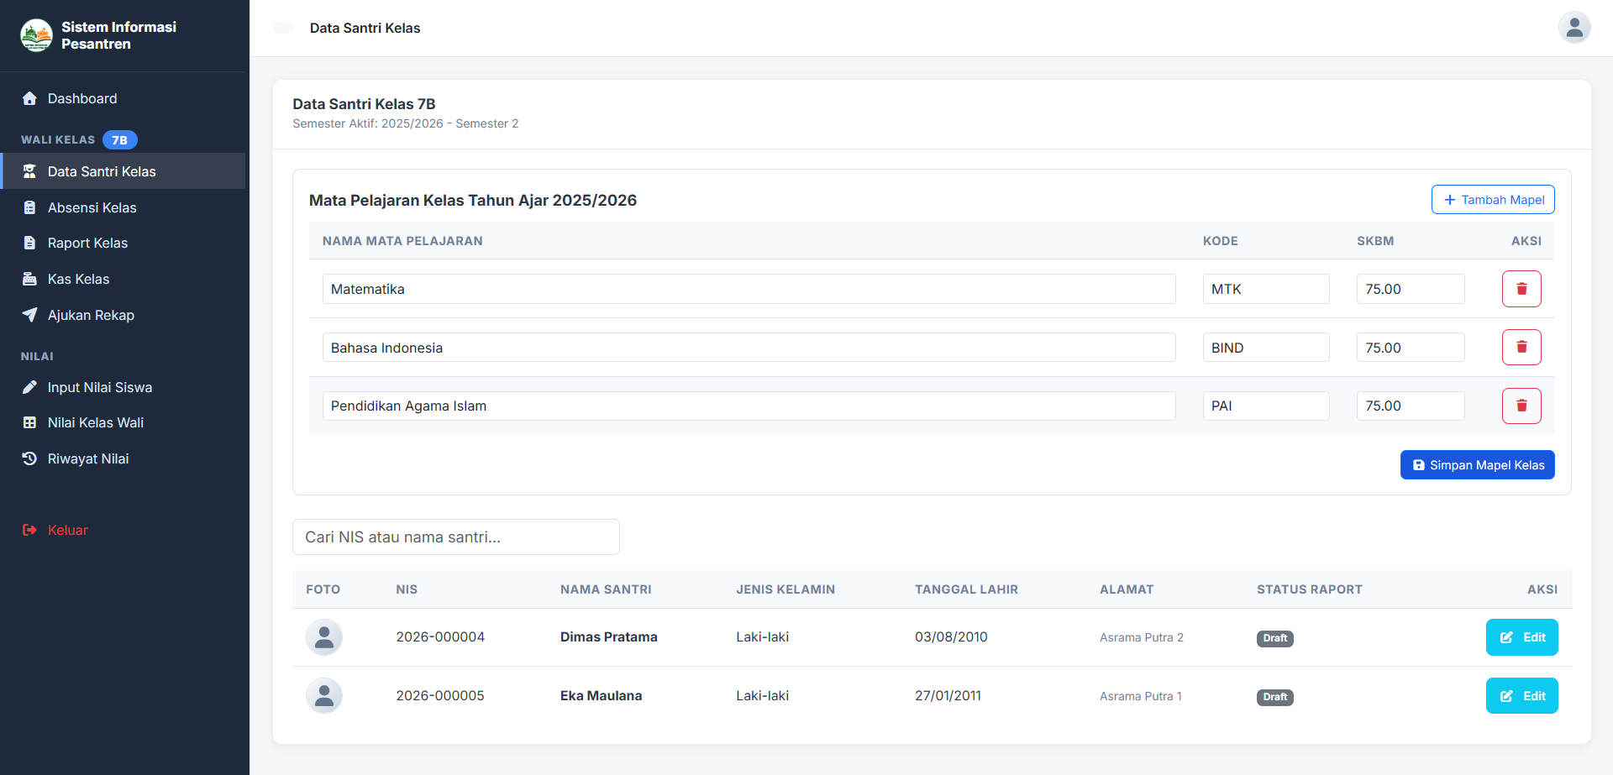Click the Semester Aktif 2025/2026 subtitle

pyautogui.click(x=406, y=123)
